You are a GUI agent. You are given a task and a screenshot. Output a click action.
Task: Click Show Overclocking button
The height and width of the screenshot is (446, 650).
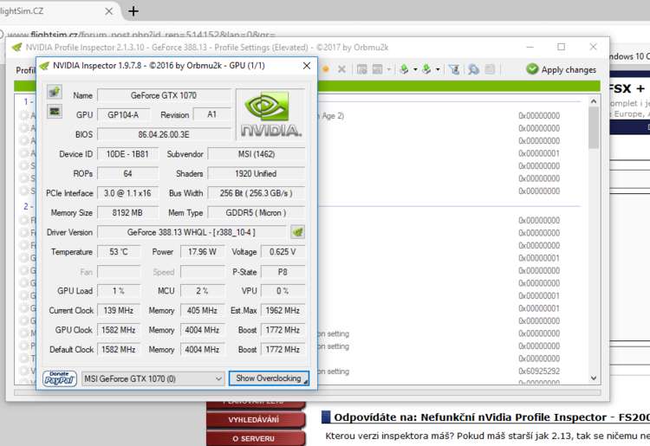tap(269, 378)
